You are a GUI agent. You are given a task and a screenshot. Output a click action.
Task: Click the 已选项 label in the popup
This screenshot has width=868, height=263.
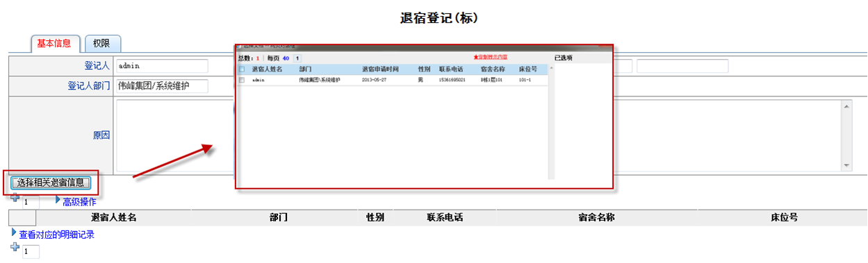(x=564, y=58)
